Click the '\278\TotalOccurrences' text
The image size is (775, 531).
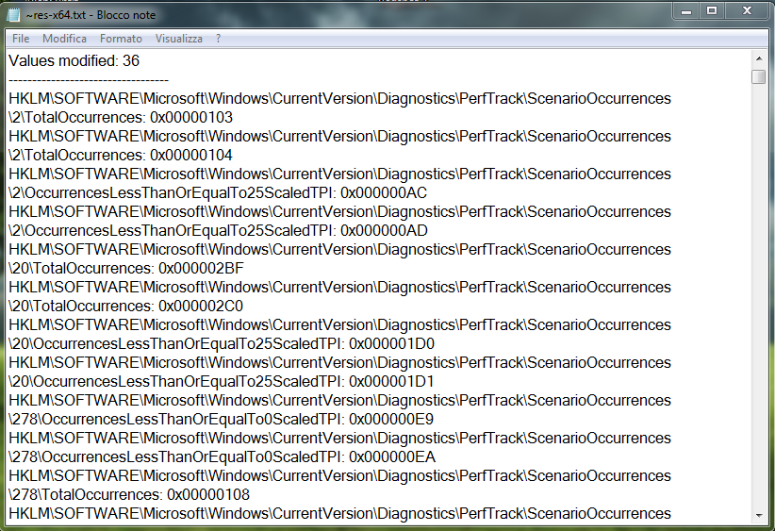(x=85, y=495)
